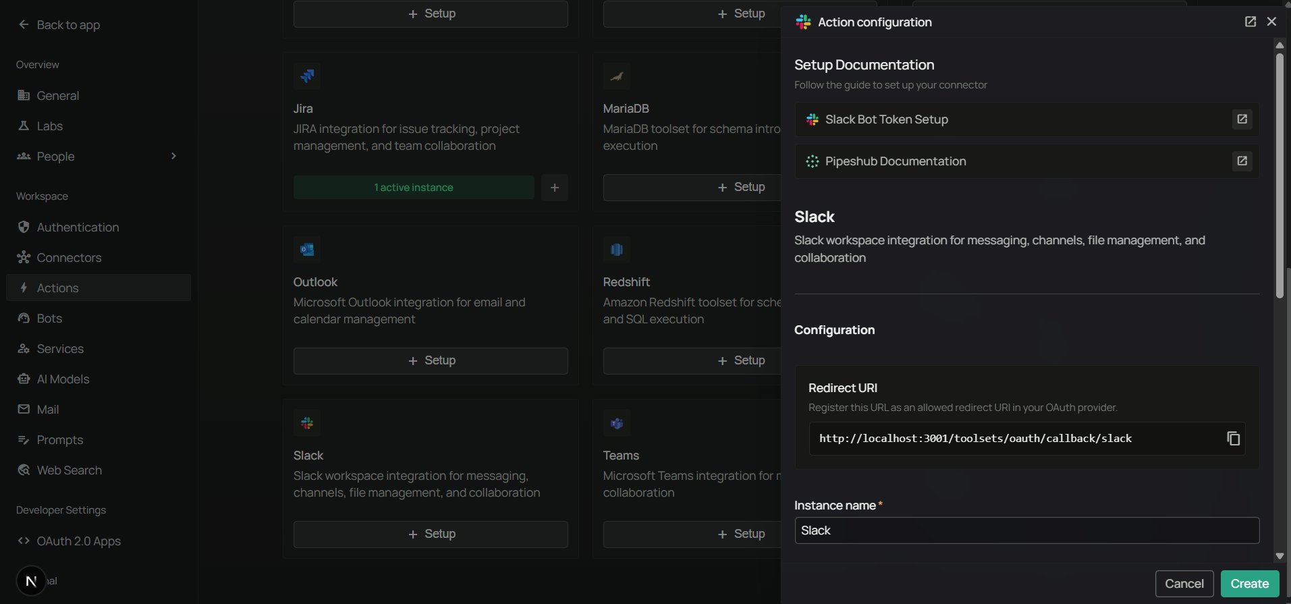1291x604 pixels.
Task: Close the Action configuration panel
Action: point(1271,22)
